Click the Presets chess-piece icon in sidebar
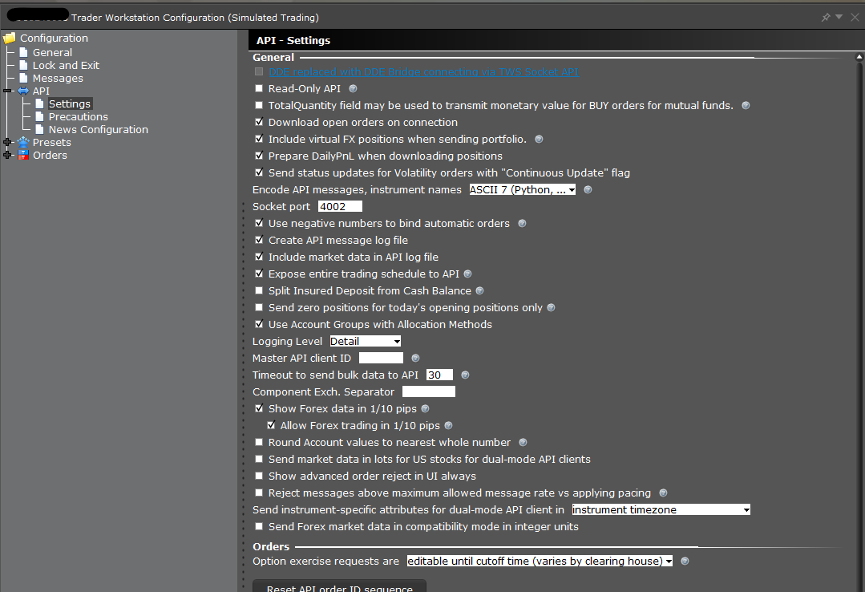The width and height of the screenshot is (865, 592). 24,142
